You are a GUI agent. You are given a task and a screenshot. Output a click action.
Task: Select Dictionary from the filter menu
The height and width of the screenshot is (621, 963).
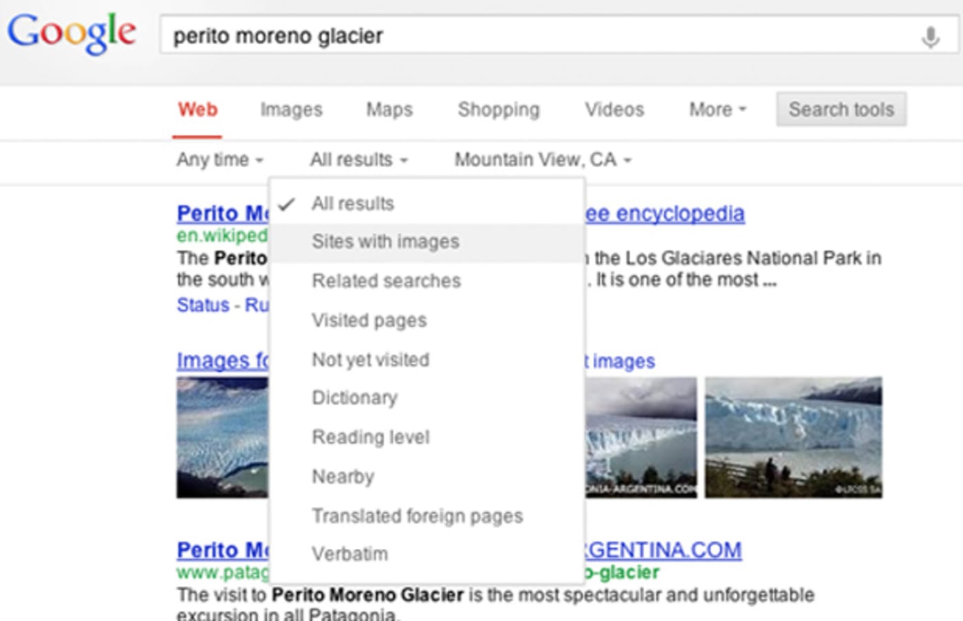coord(354,397)
